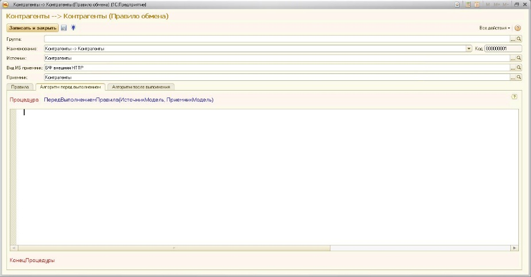
Task: Open help with the orange question icon
Action: 518,28
